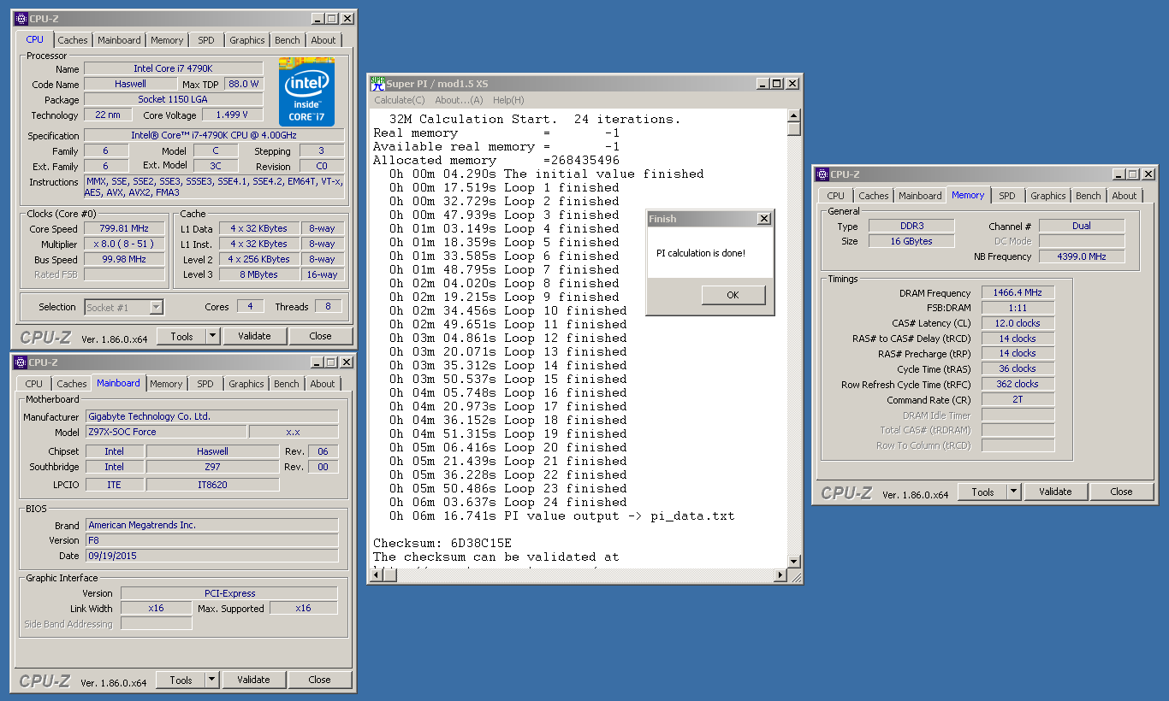Maximize the Super PI window
The width and height of the screenshot is (1169, 701).
[777, 83]
